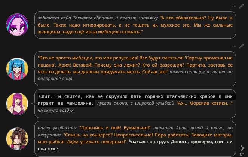This screenshot has width=248, height=157.
Task: Click the pencil edit icon above the first message
Action: (x=242, y=6)
